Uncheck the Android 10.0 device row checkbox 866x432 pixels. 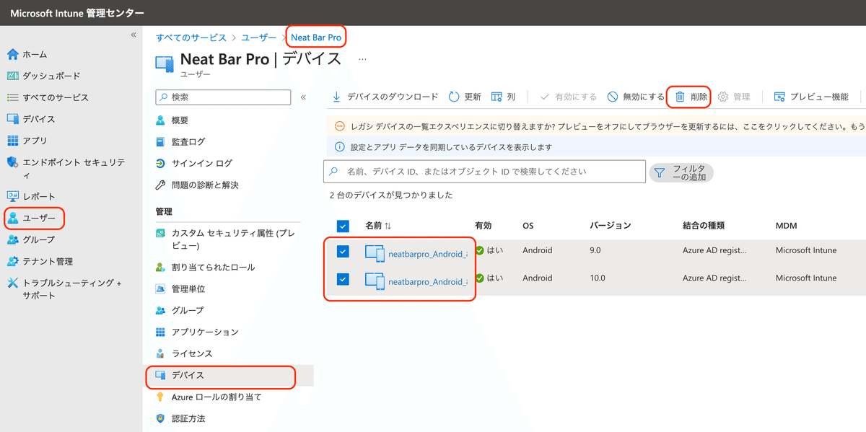coord(344,279)
